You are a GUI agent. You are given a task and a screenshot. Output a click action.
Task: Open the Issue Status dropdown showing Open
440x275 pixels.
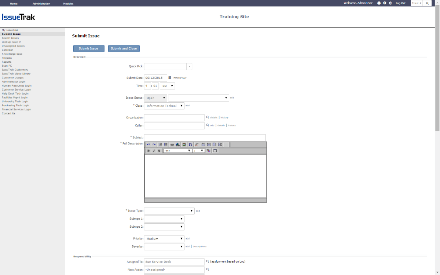(155, 98)
